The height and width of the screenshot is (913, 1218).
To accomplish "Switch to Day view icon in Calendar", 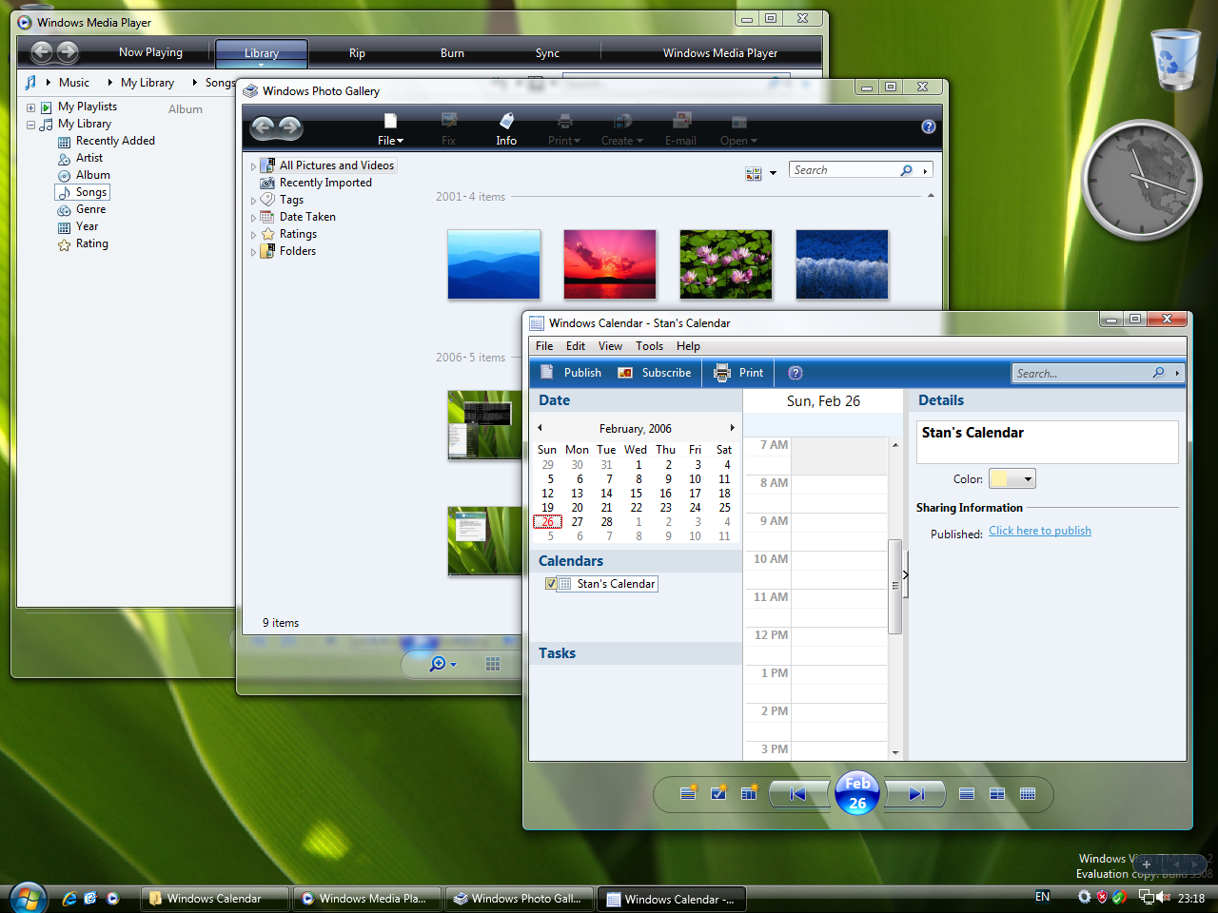I will tap(967, 793).
